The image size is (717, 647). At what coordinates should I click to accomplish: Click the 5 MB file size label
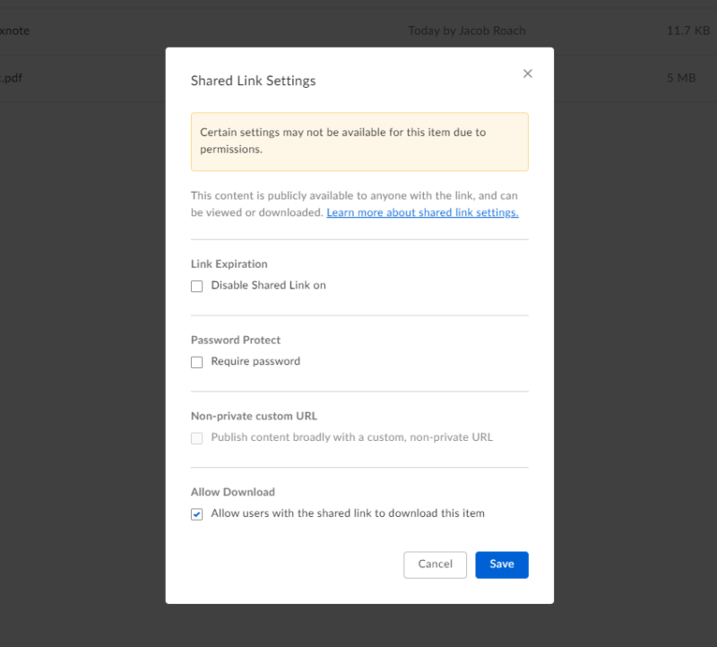point(679,78)
